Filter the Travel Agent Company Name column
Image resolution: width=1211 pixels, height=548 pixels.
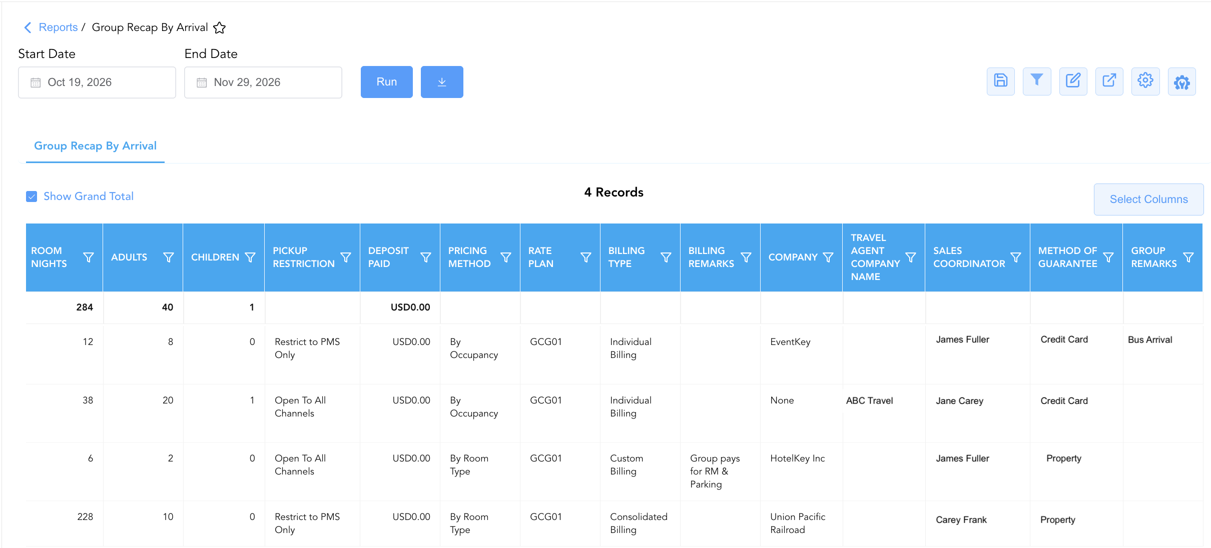(x=911, y=257)
